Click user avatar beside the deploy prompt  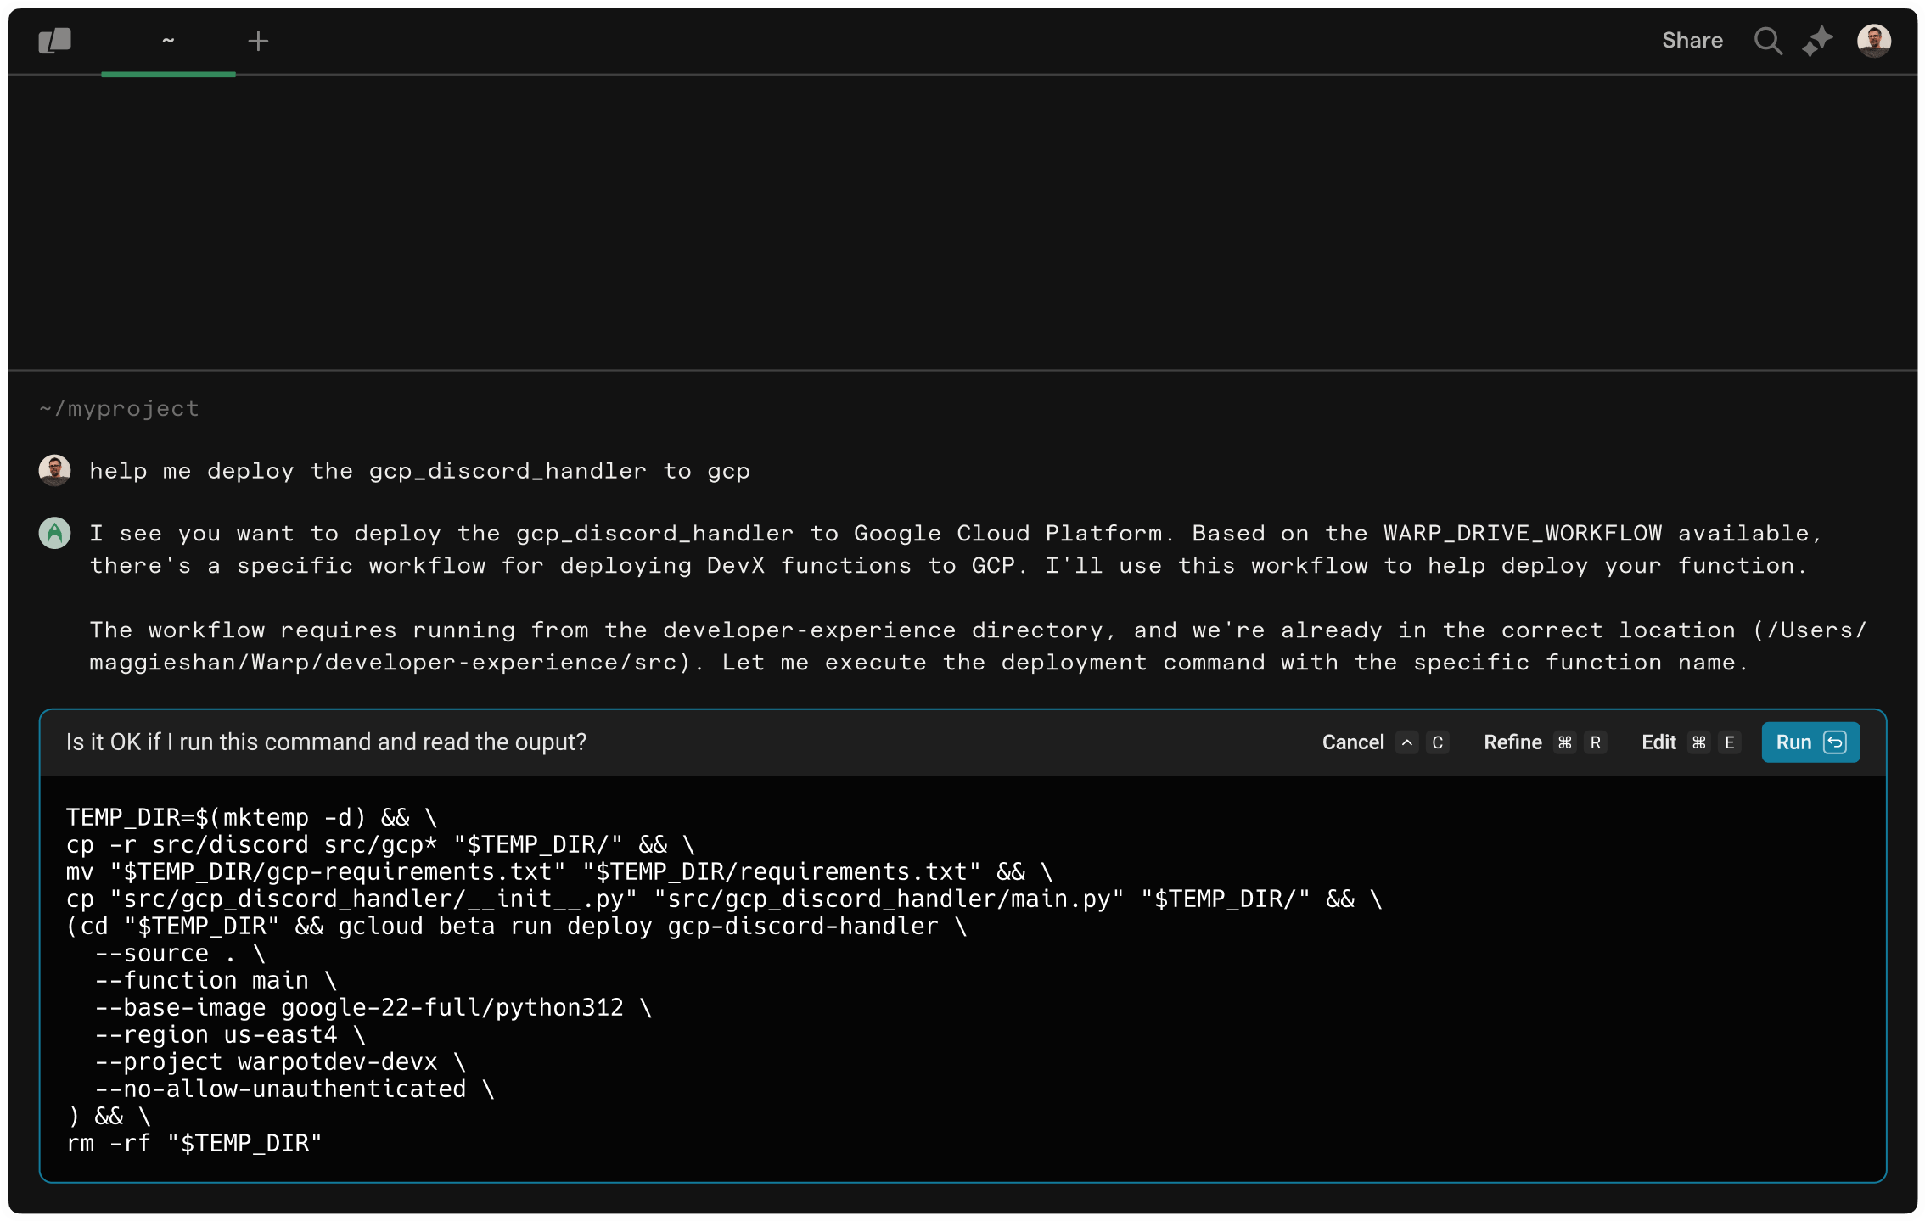[55, 471]
